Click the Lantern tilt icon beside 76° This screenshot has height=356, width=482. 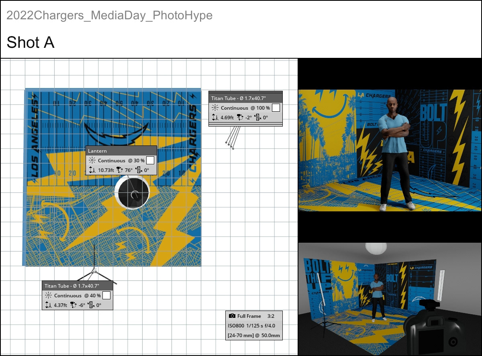tap(119, 170)
